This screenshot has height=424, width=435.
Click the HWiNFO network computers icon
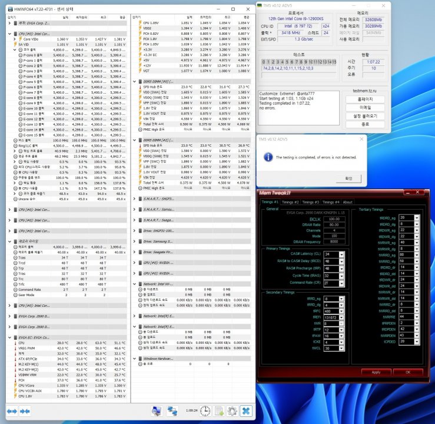click(x=172, y=410)
